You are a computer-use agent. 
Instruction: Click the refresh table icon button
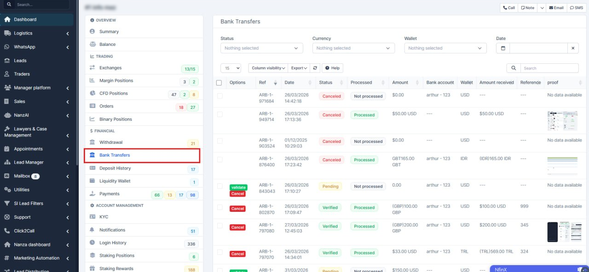(x=315, y=68)
